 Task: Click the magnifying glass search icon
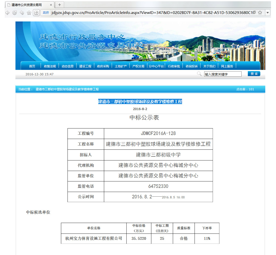pos(199,74)
